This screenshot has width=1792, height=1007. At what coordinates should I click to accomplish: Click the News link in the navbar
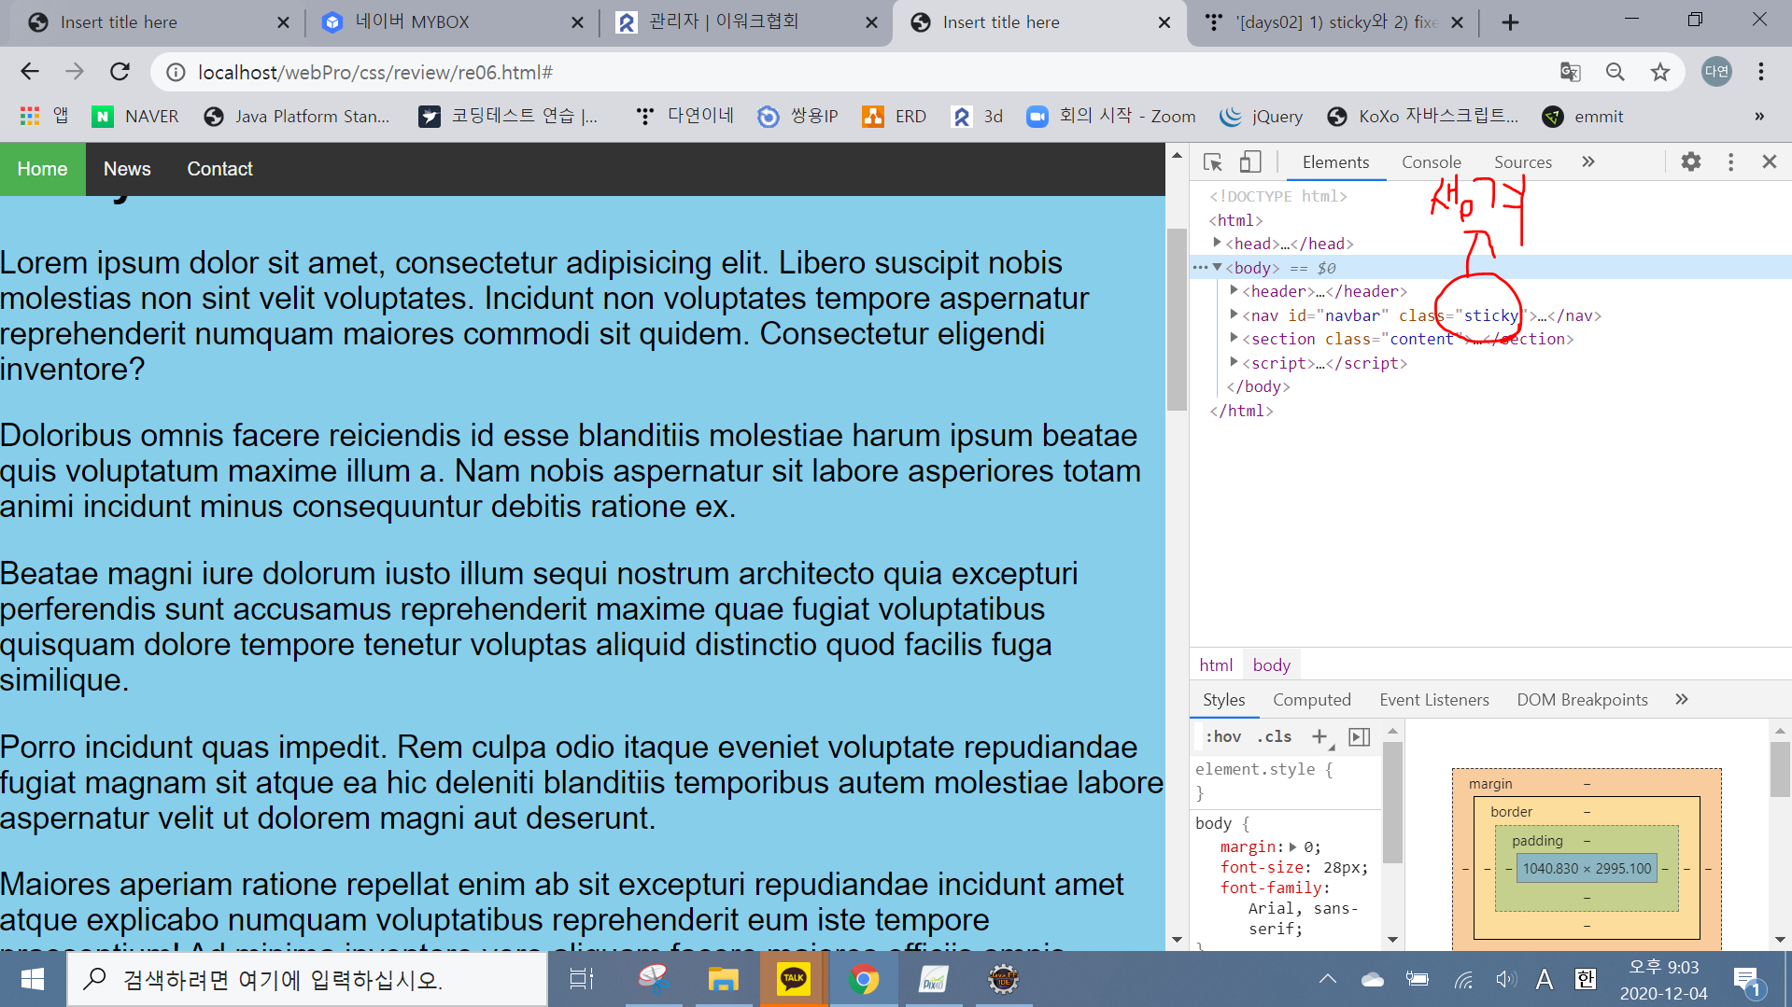[127, 169]
